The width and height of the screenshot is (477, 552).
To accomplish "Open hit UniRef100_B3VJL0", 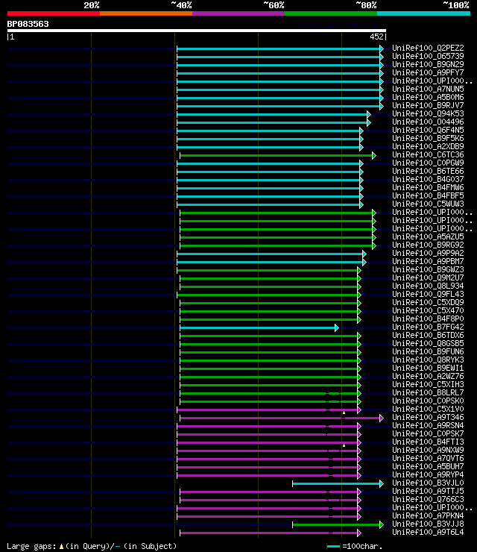I will pos(428,483).
